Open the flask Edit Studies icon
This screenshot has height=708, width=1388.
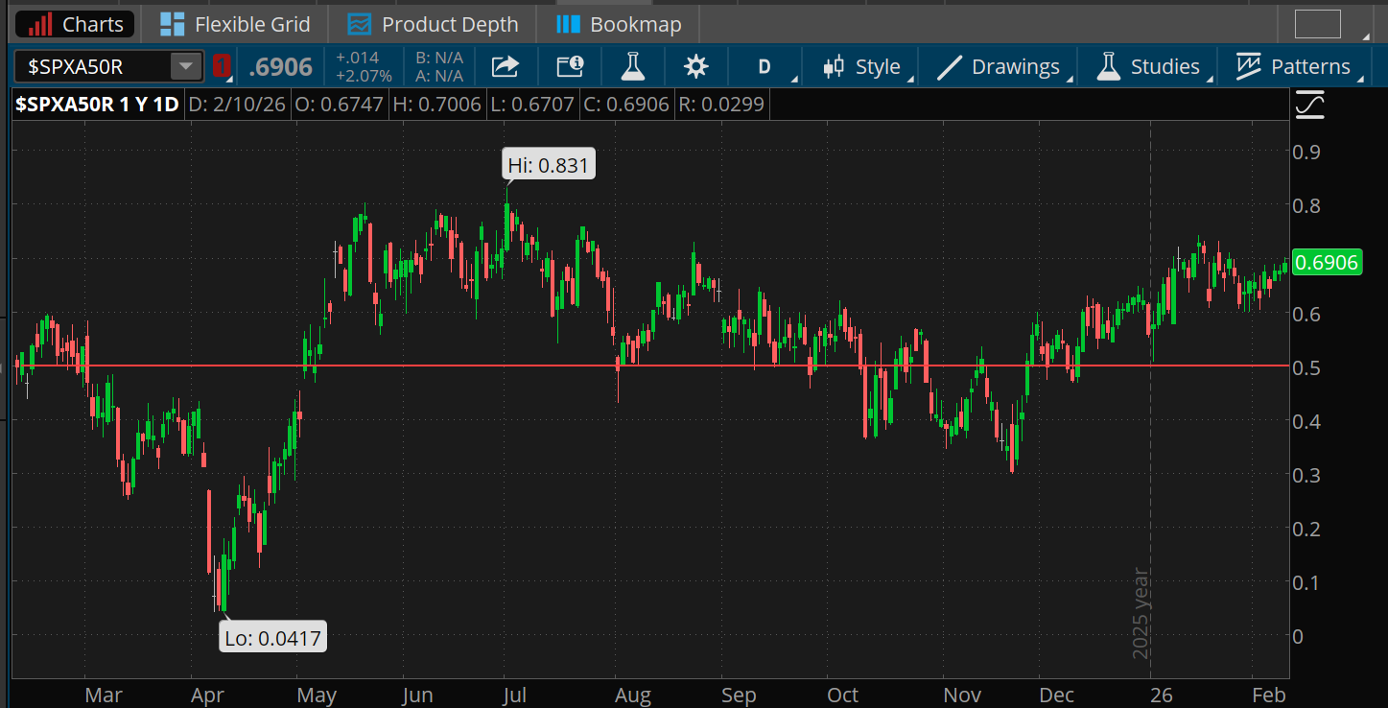pos(632,66)
